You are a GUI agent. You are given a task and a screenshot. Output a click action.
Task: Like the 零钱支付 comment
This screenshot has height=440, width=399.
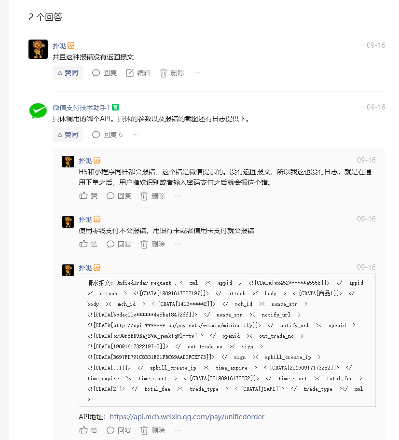pos(88,244)
